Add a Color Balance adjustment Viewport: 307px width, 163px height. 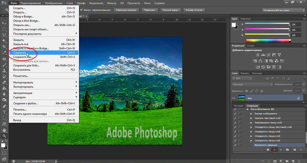[260, 61]
